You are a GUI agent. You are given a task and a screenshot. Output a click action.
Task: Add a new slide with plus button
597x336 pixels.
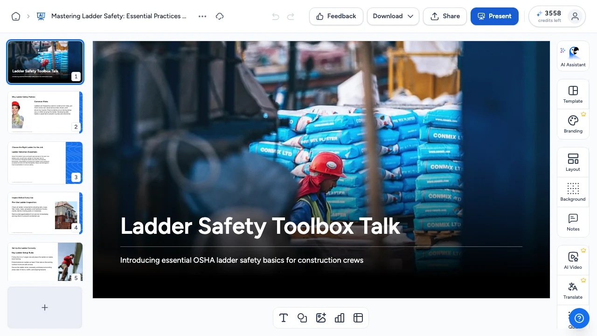coord(45,308)
